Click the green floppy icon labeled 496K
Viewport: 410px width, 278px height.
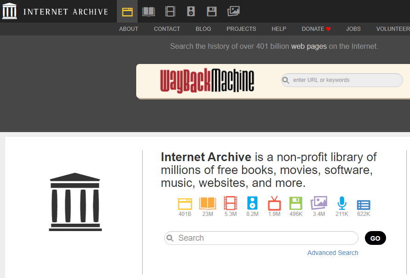[296, 203]
